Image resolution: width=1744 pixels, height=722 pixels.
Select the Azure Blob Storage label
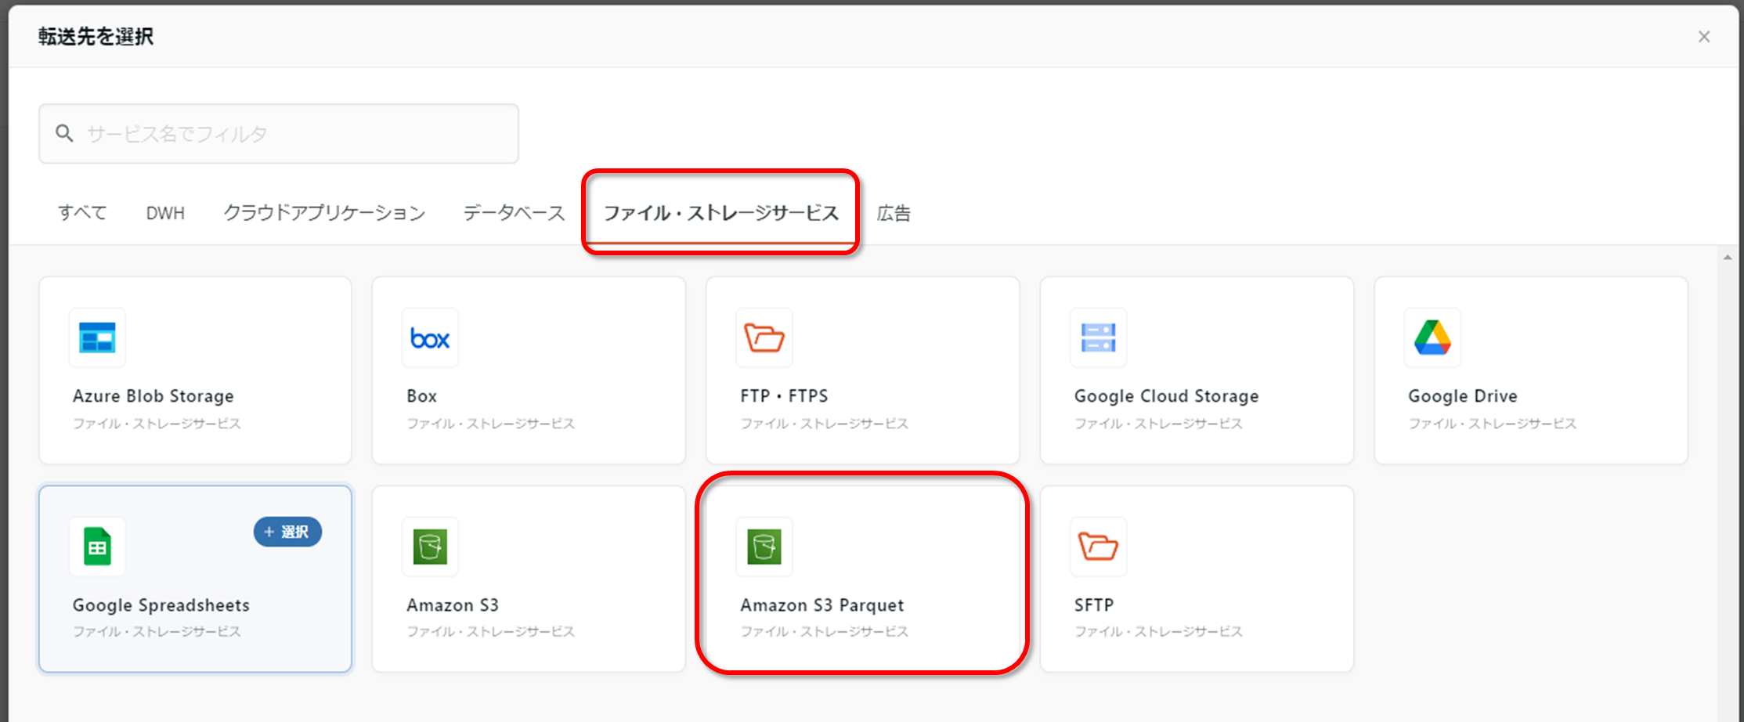click(153, 396)
